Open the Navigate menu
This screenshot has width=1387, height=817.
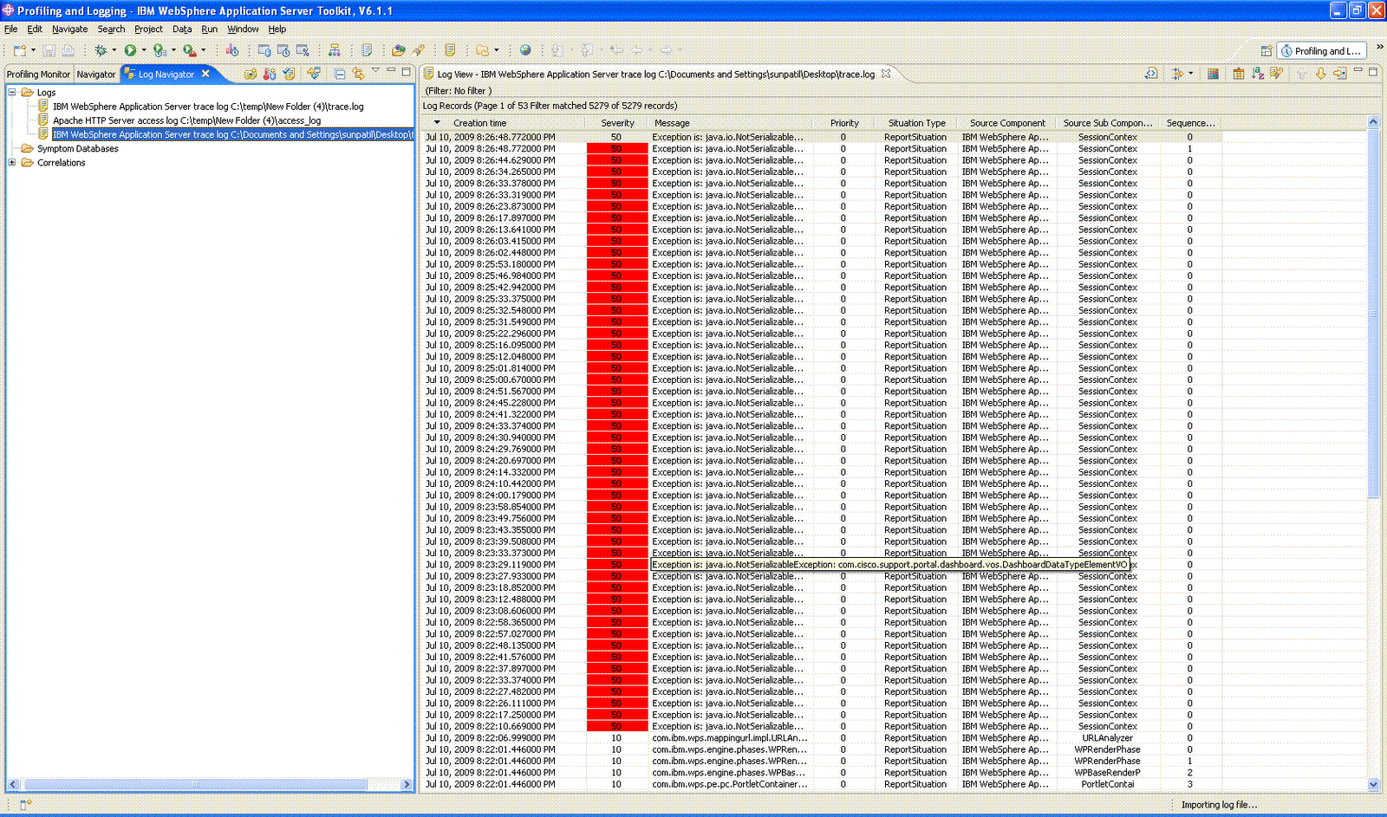pyautogui.click(x=69, y=29)
